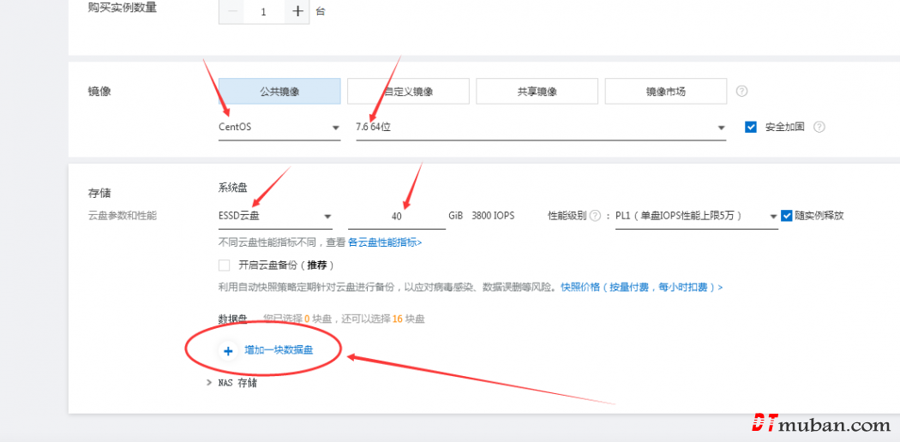The width and height of the screenshot is (900, 442).
Task: Toggle the 安全加固 checkbox
Action: [751, 127]
